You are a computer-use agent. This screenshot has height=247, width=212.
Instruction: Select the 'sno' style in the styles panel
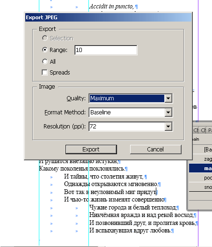[x=200, y=187]
